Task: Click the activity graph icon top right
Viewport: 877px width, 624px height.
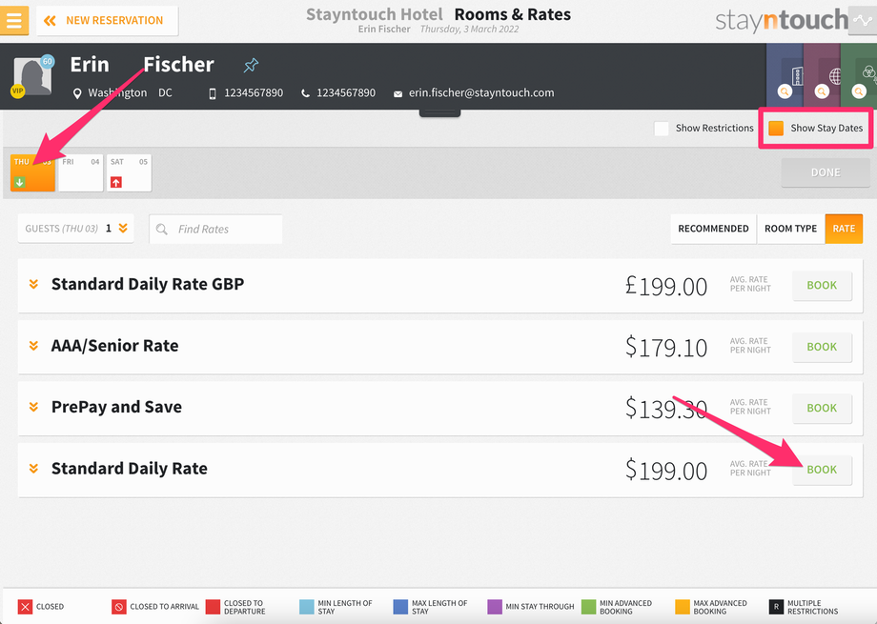Action: [863, 21]
